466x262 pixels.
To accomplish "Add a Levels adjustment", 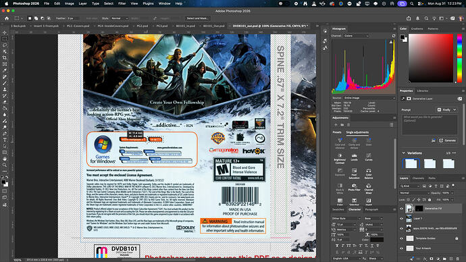I will tap(355, 157).
